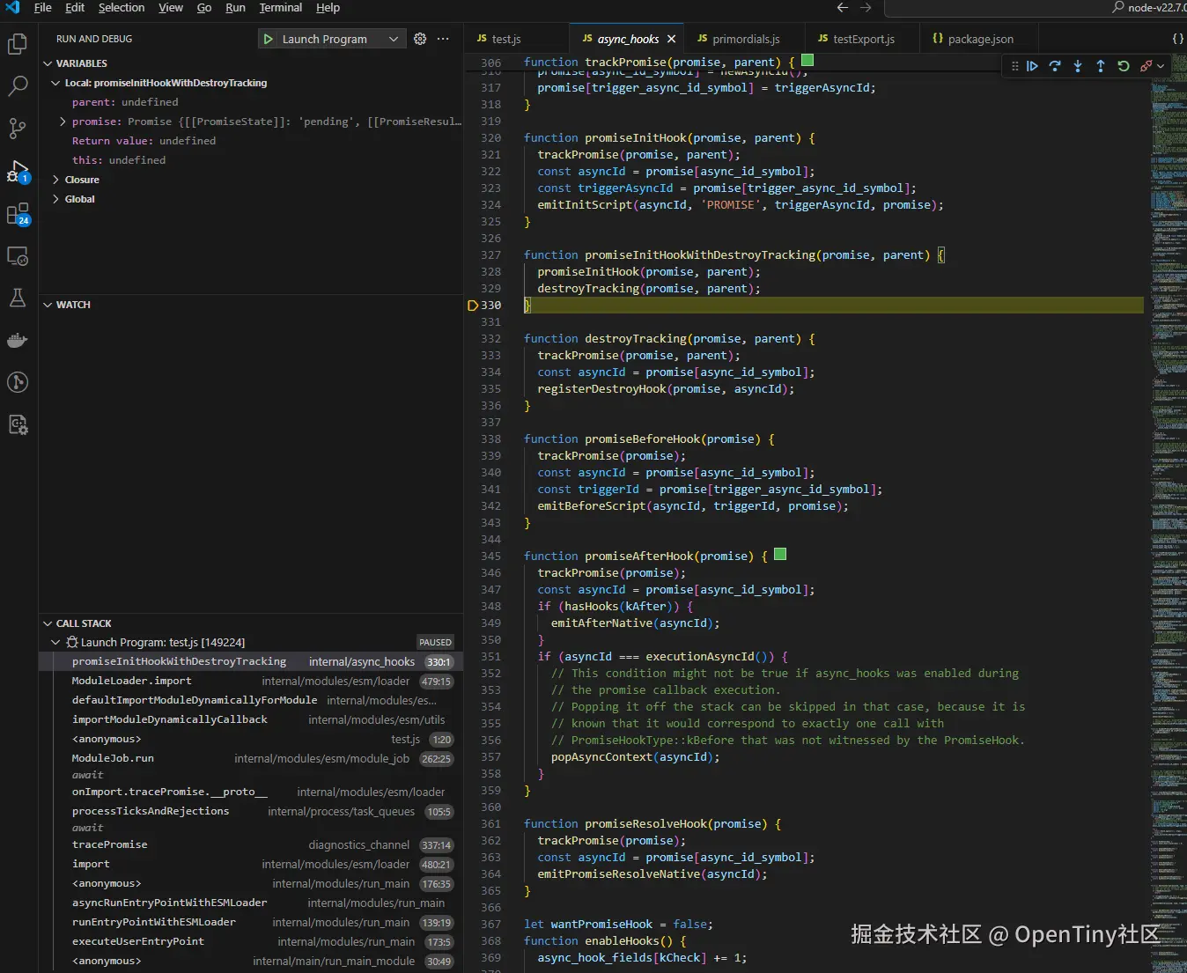Expand the promise variable entry
1187x973 pixels.
[63, 122]
